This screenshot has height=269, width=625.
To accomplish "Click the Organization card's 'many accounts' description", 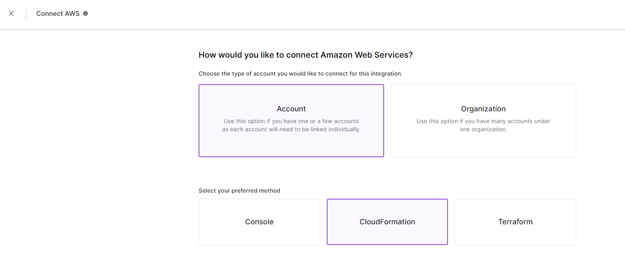I will pyautogui.click(x=483, y=125).
